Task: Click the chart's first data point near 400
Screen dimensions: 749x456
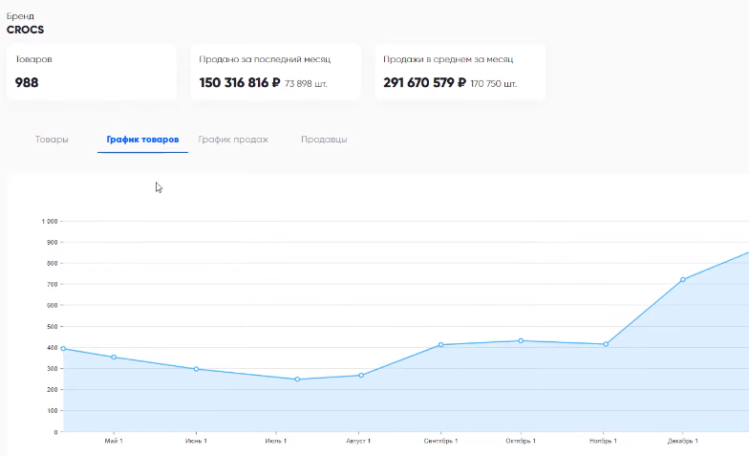Action: coord(63,348)
